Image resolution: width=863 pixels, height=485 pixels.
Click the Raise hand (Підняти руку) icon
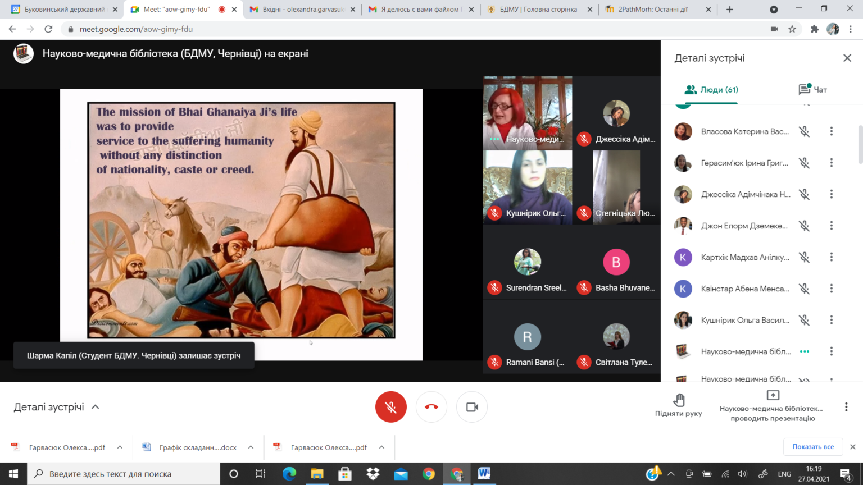point(679,400)
